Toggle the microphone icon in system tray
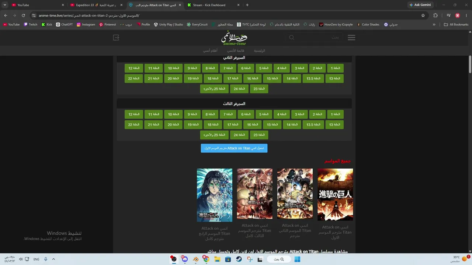The width and height of the screenshot is (472, 265). coord(46,259)
